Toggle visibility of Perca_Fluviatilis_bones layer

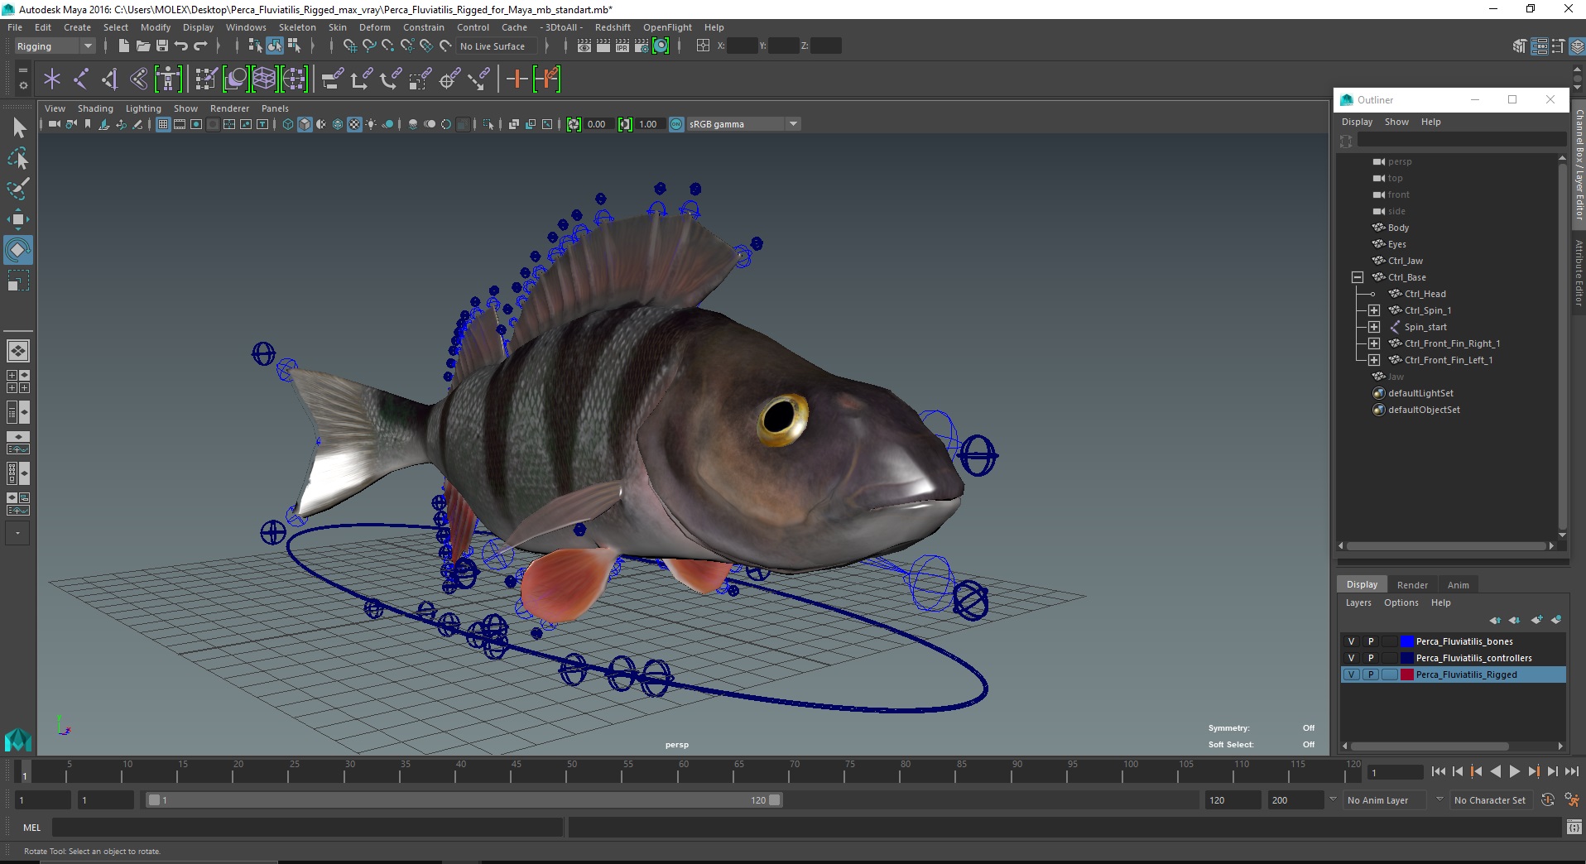coord(1351,641)
